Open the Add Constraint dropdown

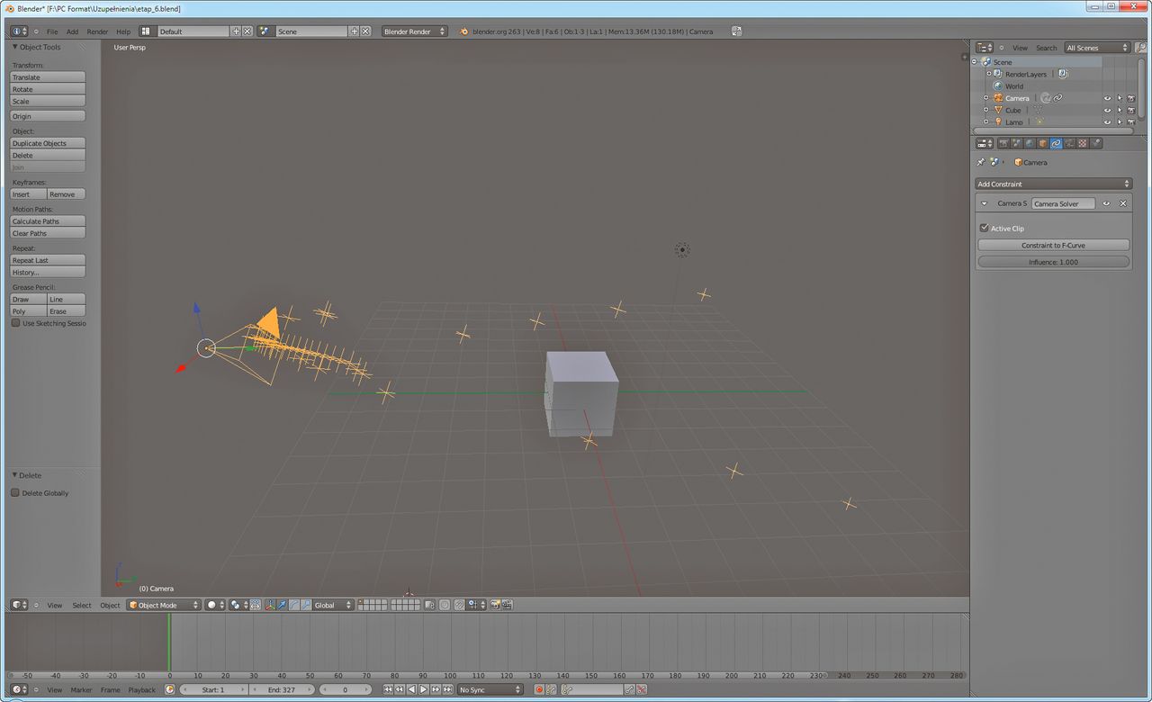pos(1054,184)
